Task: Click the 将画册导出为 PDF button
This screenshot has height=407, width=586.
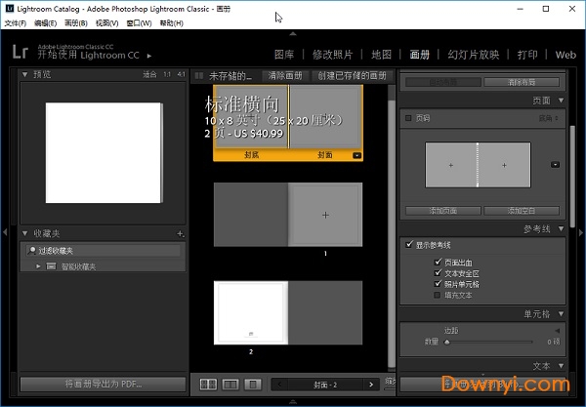Action: click(x=103, y=385)
